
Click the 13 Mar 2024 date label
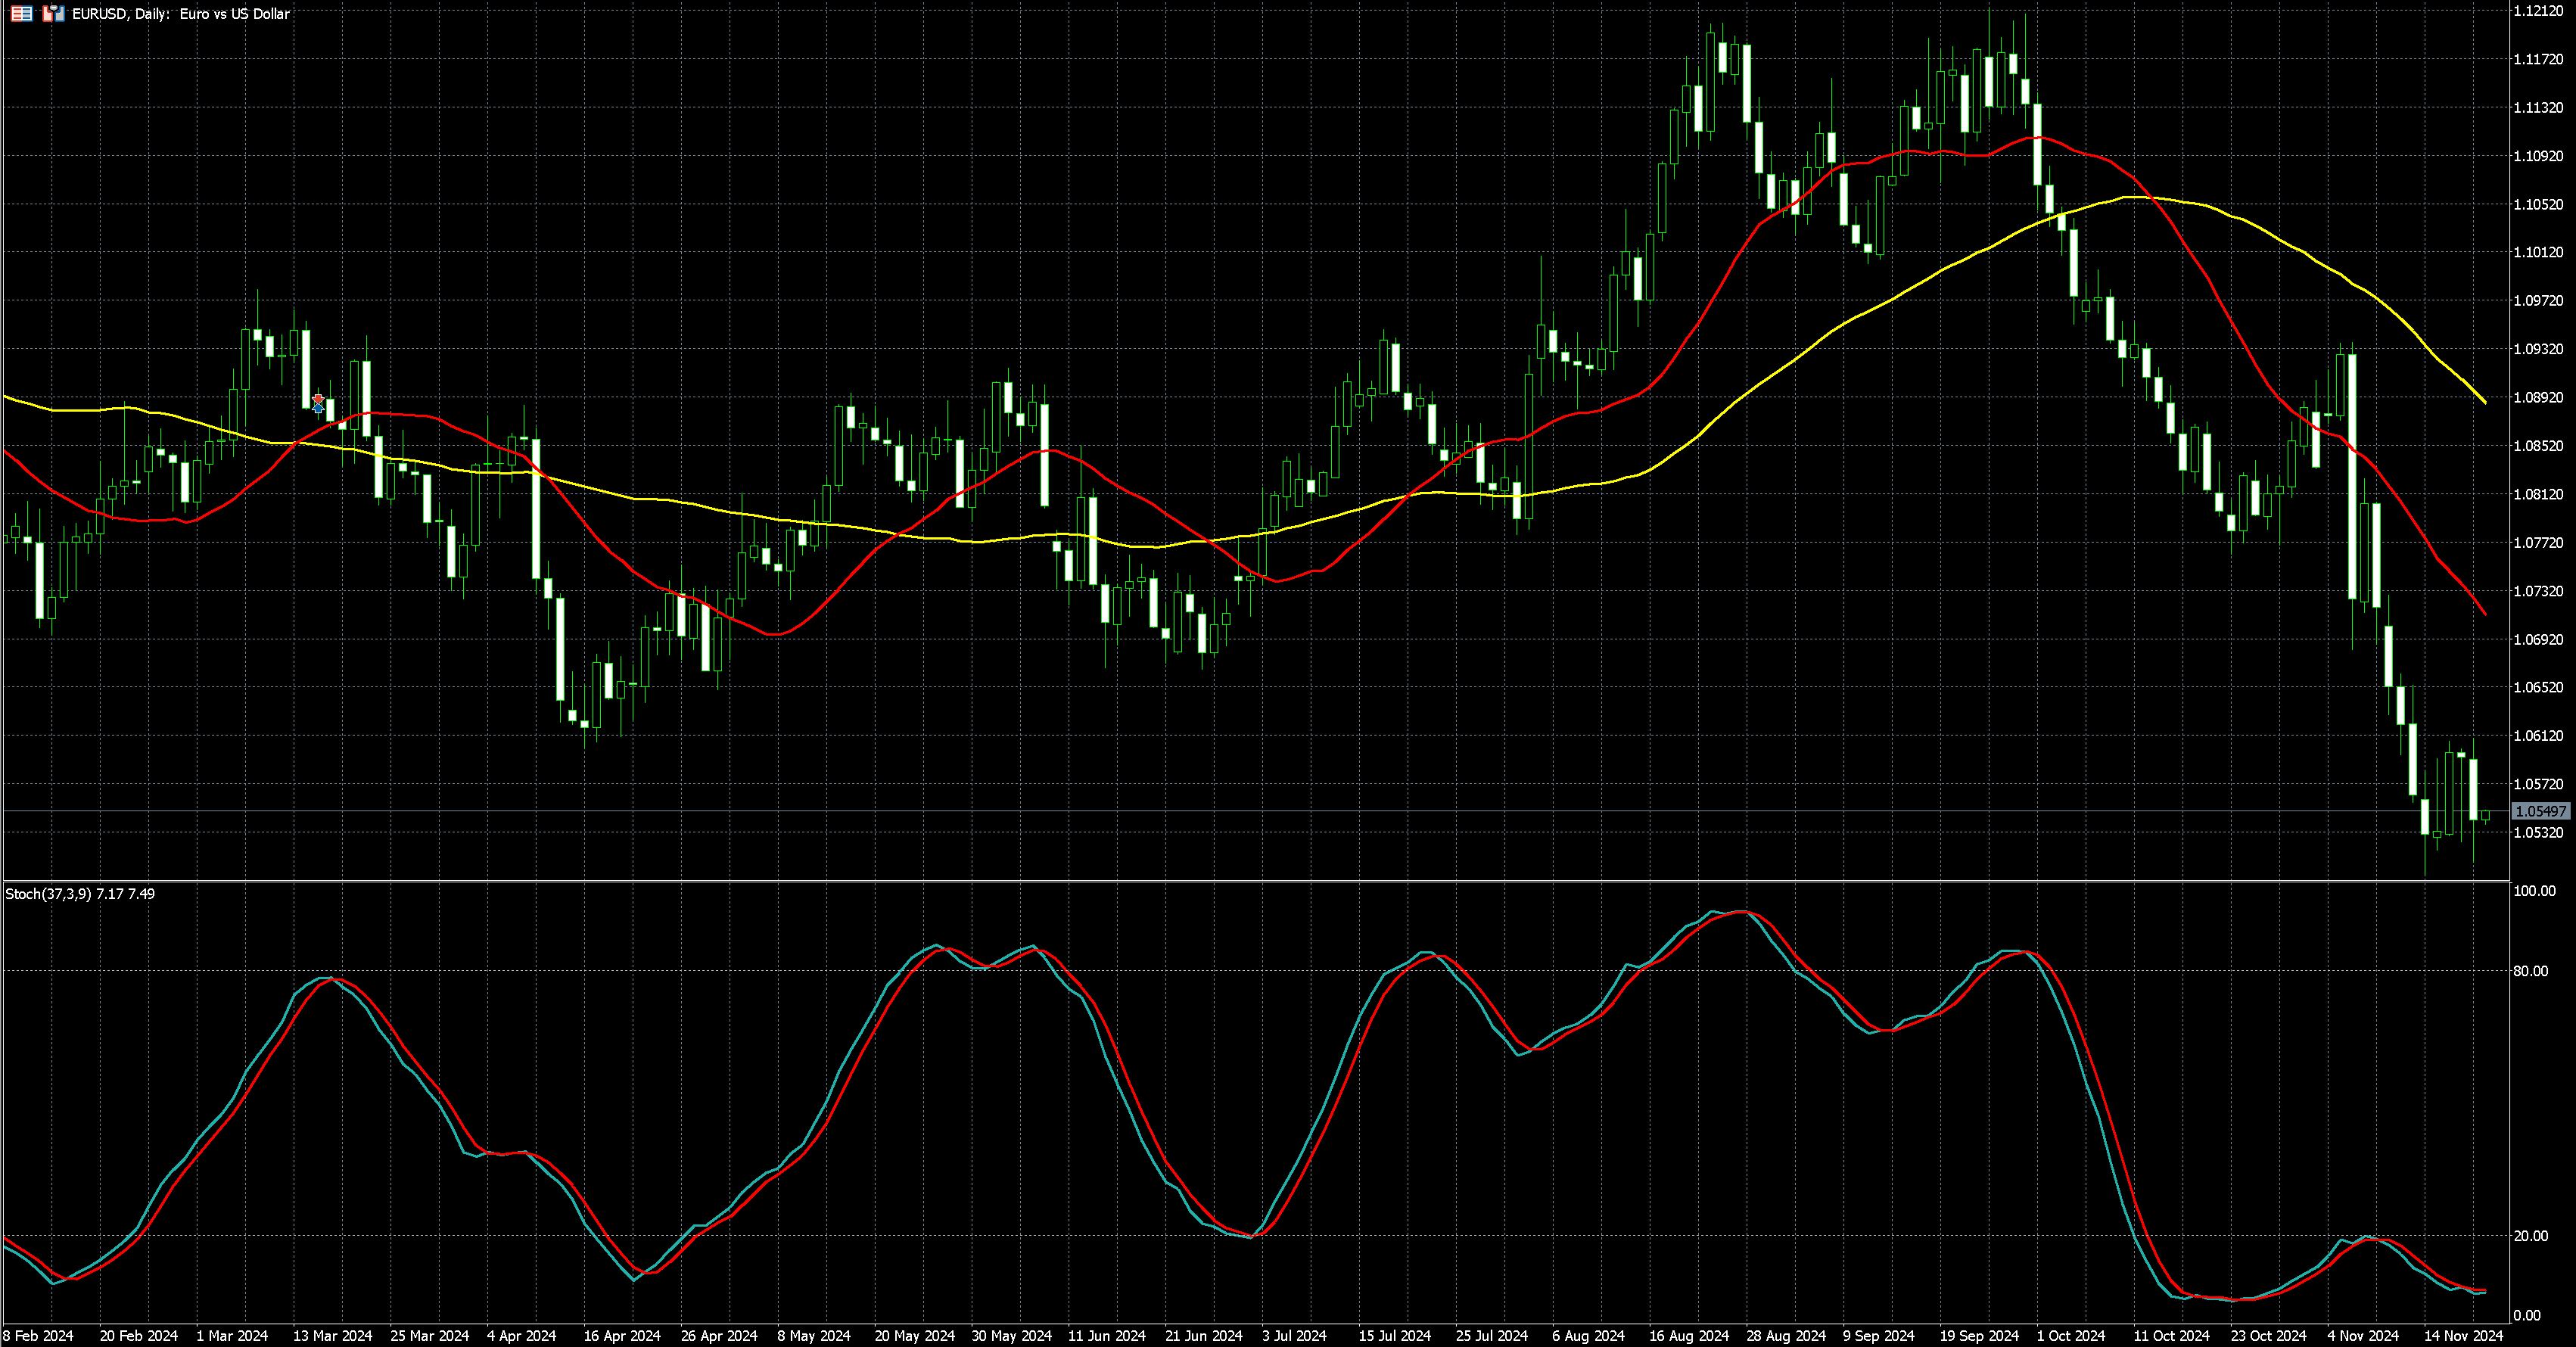332,1336
